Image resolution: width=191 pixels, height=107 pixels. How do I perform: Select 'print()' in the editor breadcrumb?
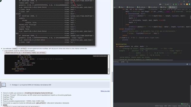pyautogui.click(x=123, y=62)
